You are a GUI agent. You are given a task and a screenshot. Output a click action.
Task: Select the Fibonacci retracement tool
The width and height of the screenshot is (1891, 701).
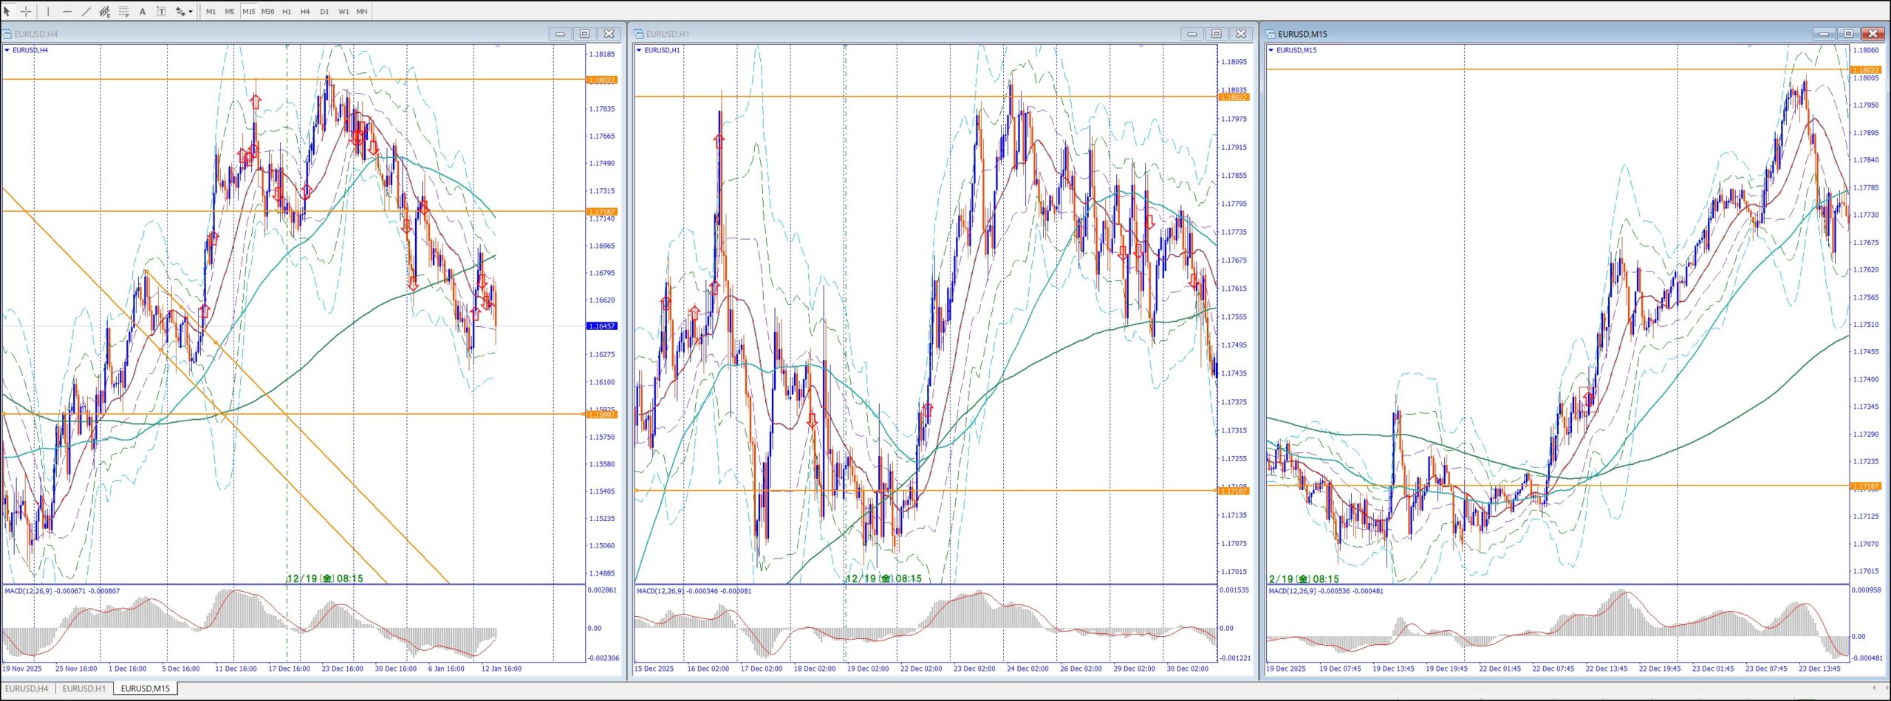point(123,11)
